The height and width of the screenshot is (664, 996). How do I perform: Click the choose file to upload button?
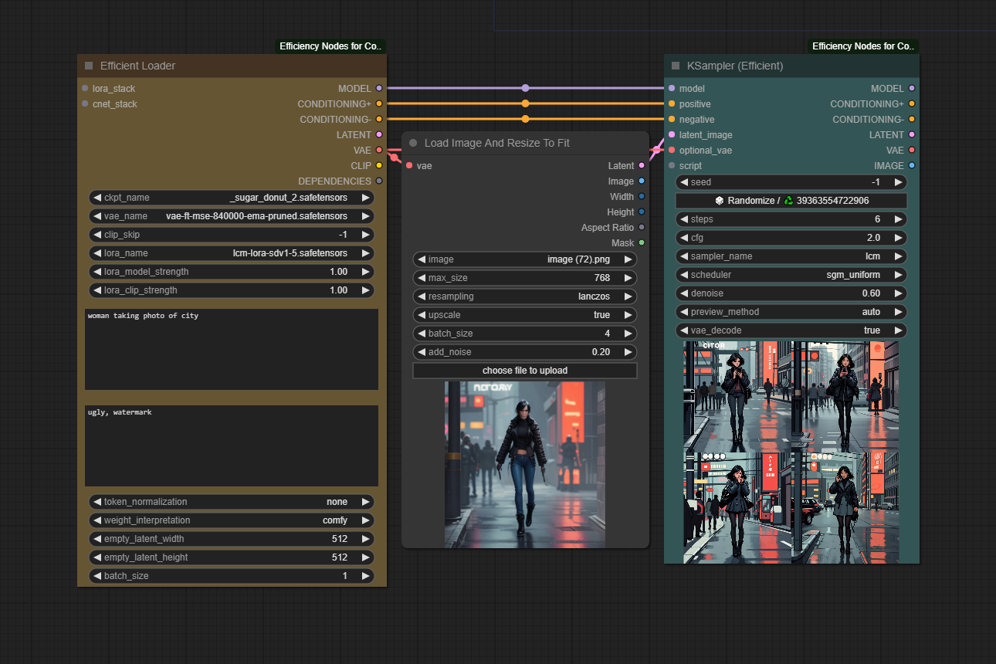click(x=525, y=371)
